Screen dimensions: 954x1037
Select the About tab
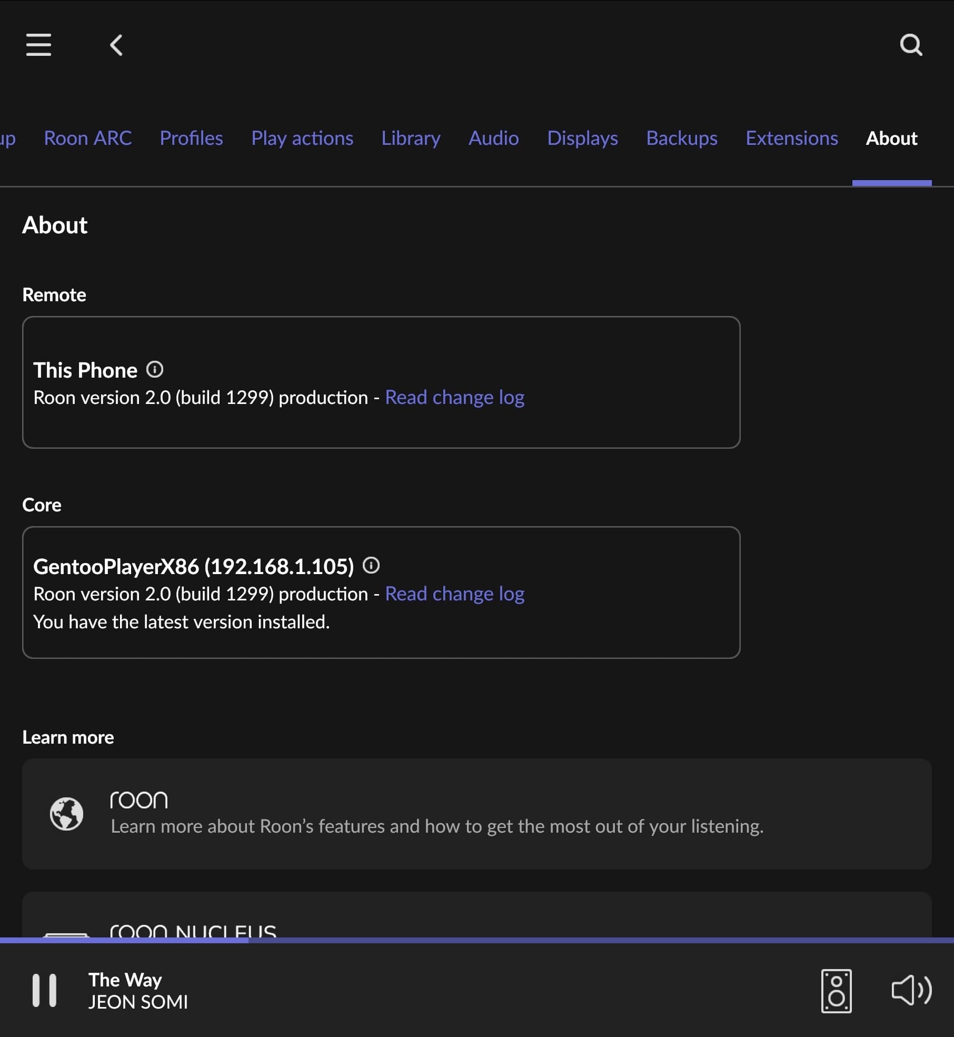pos(891,138)
